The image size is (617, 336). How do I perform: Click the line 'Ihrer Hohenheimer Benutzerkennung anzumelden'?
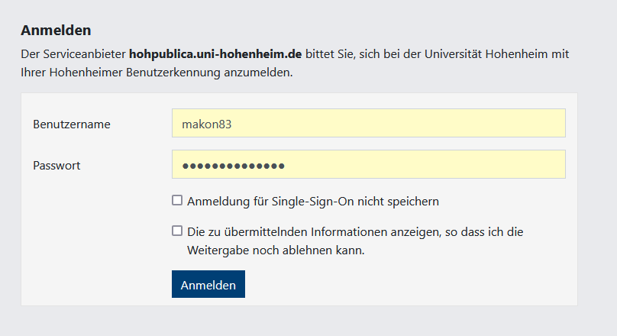coord(157,73)
